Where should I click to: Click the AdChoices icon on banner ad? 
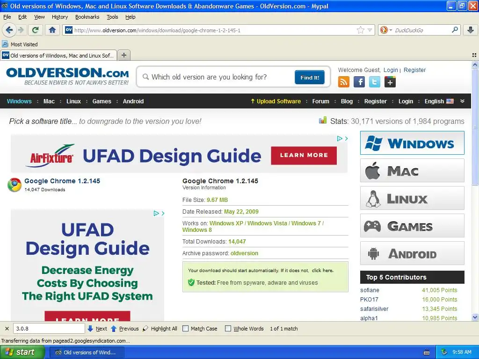tap(340, 138)
